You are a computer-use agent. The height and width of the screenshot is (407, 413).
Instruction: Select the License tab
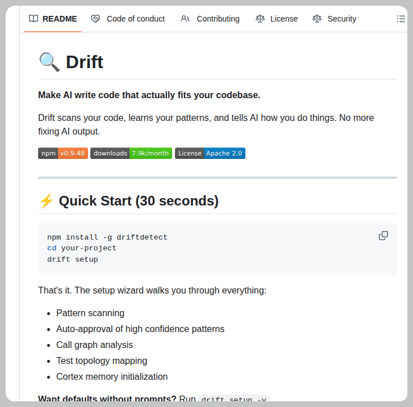click(x=277, y=19)
